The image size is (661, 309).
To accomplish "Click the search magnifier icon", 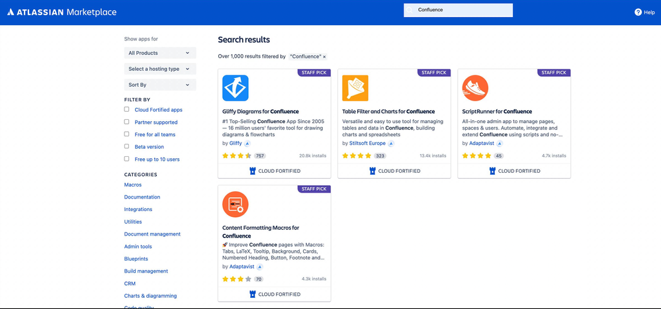I will [x=409, y=10].
